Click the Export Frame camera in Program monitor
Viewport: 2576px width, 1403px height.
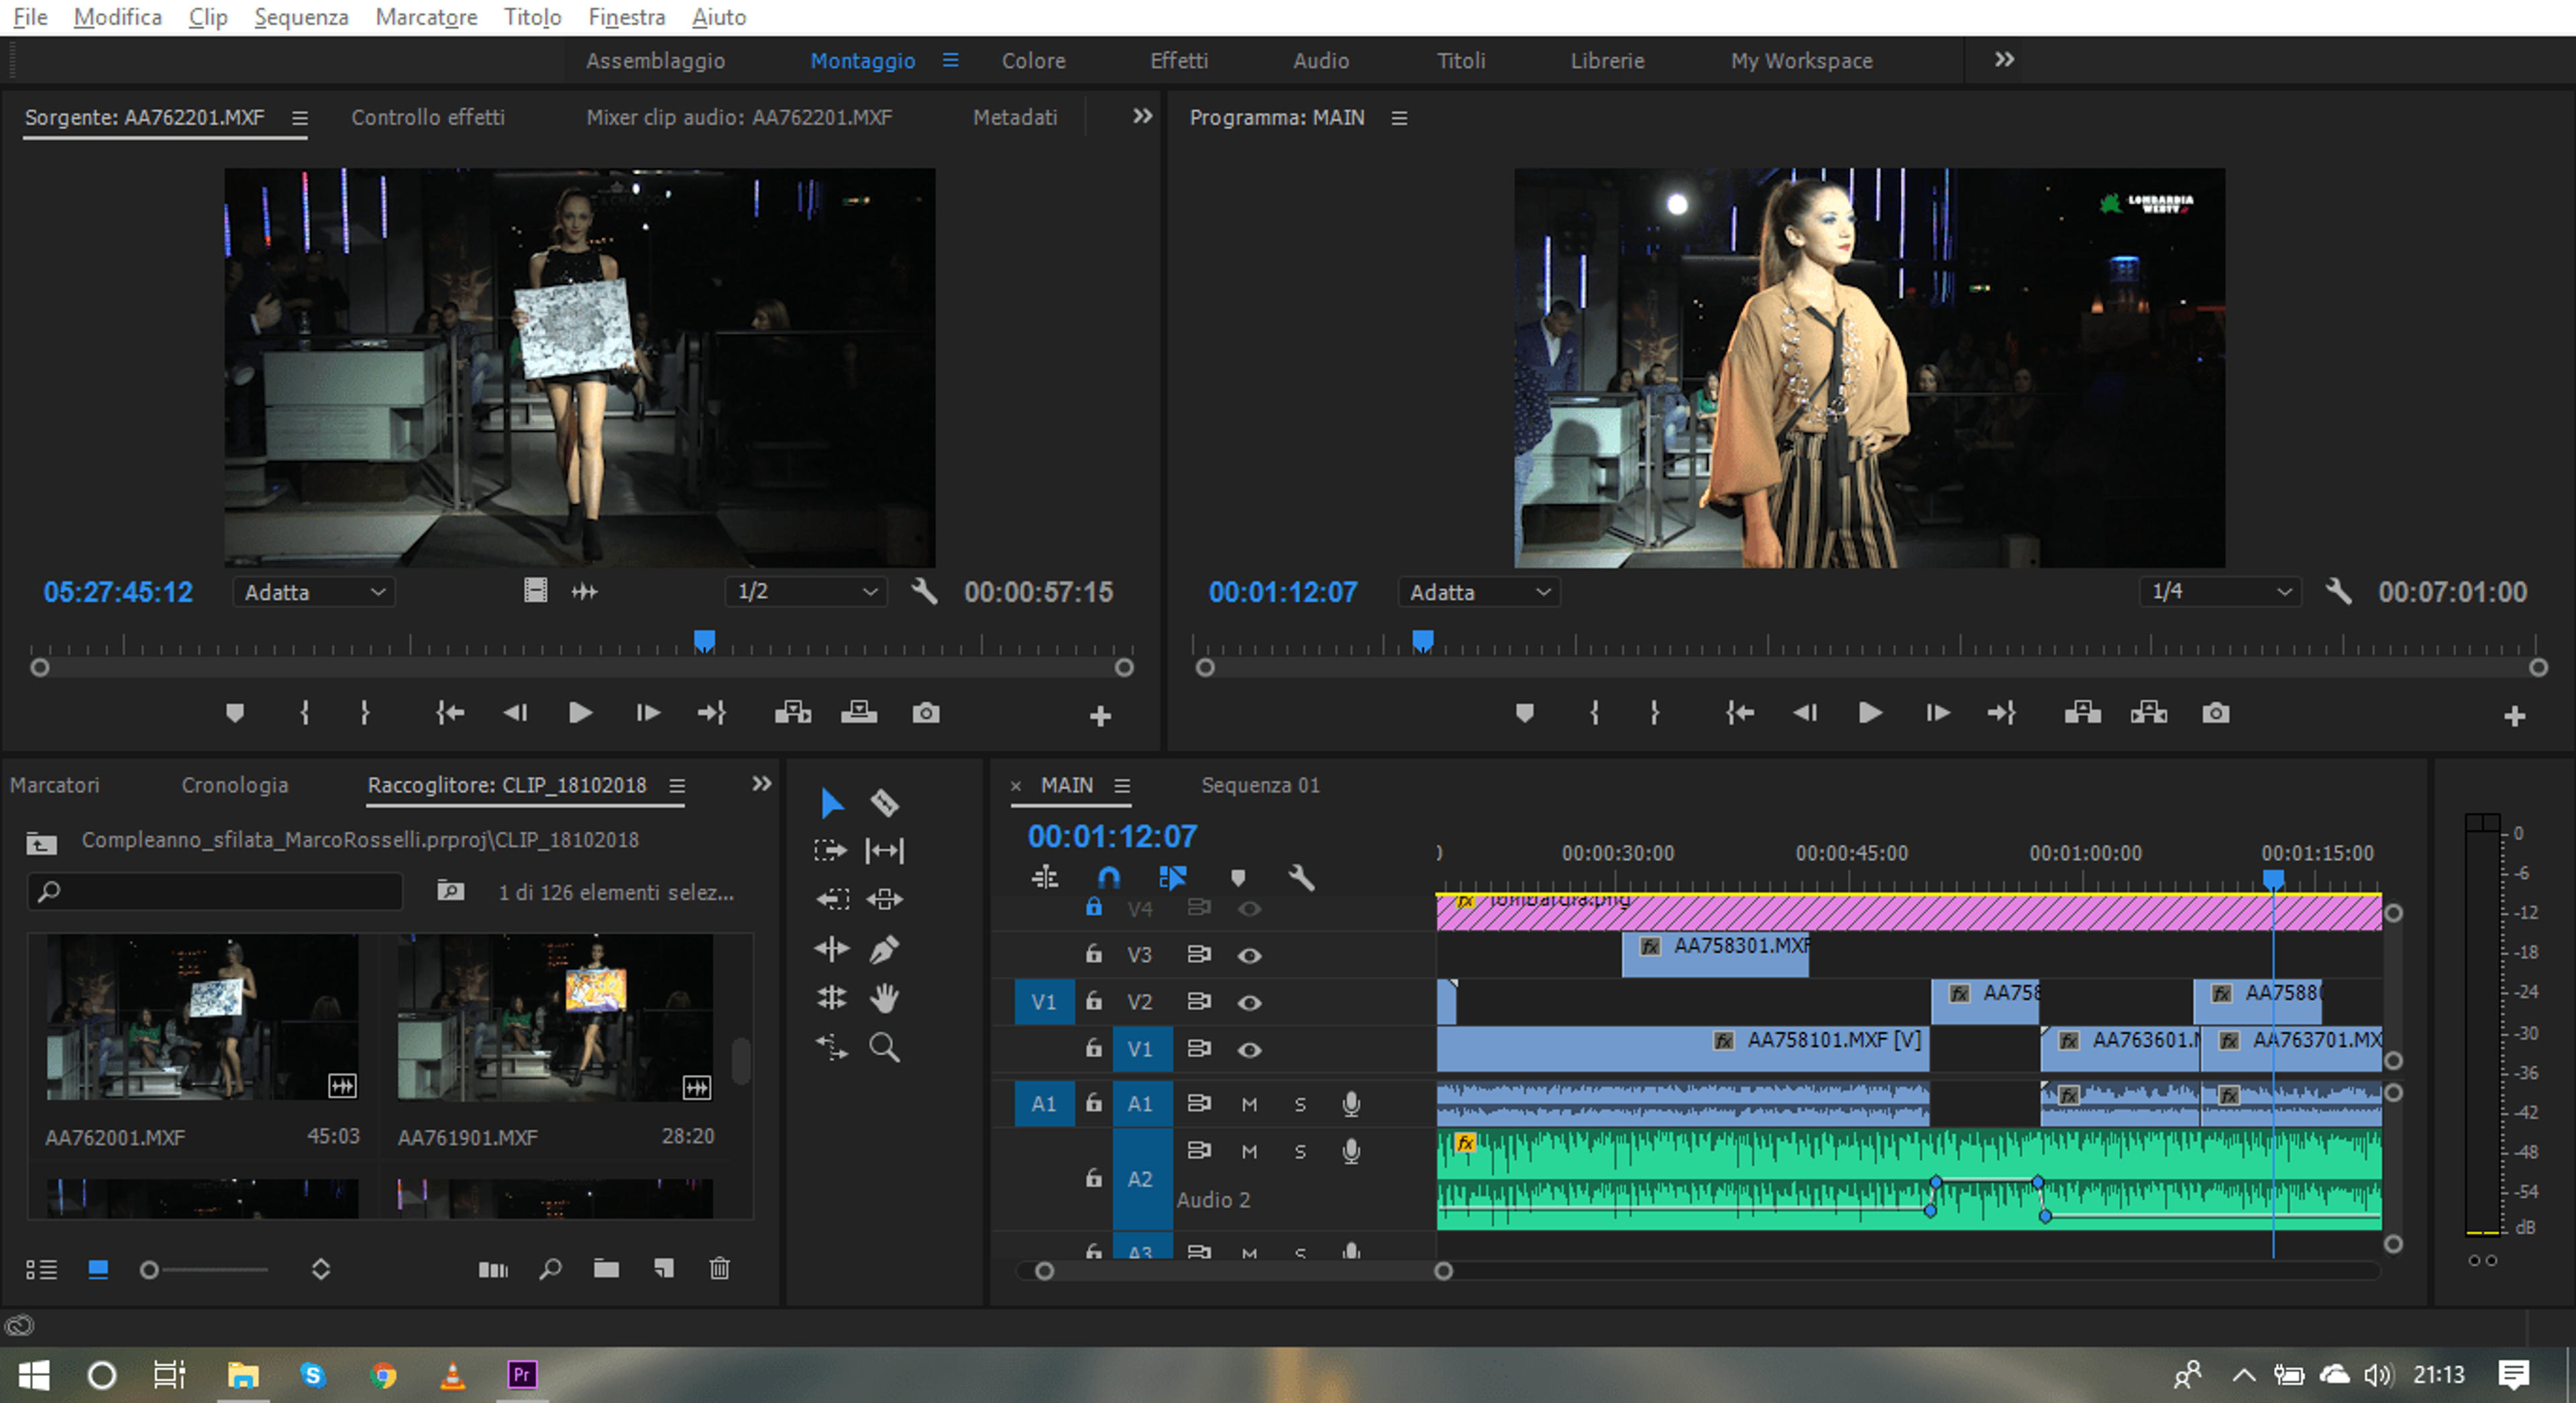click(2215, 713)
